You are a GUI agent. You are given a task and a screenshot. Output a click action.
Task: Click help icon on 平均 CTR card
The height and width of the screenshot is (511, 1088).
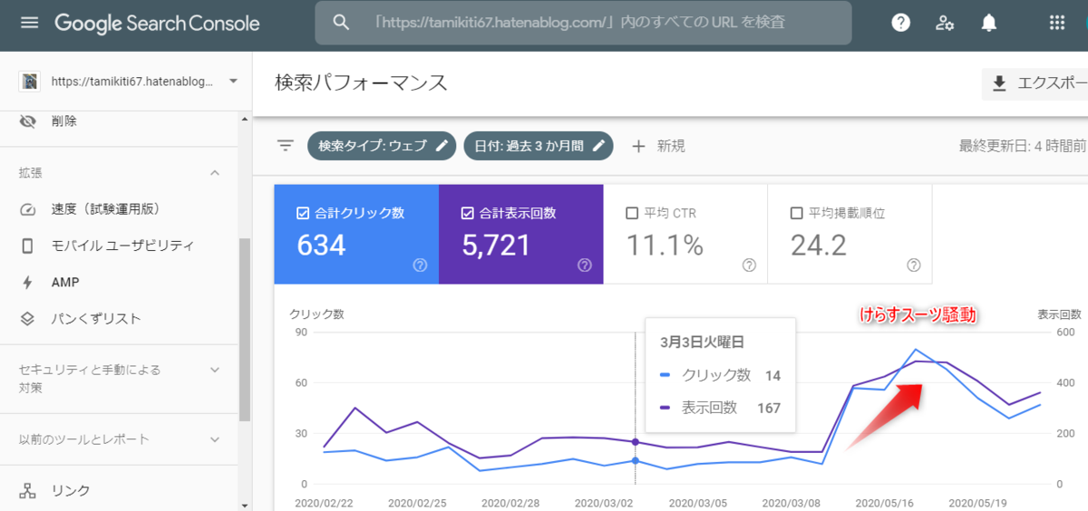click(749, 265)
